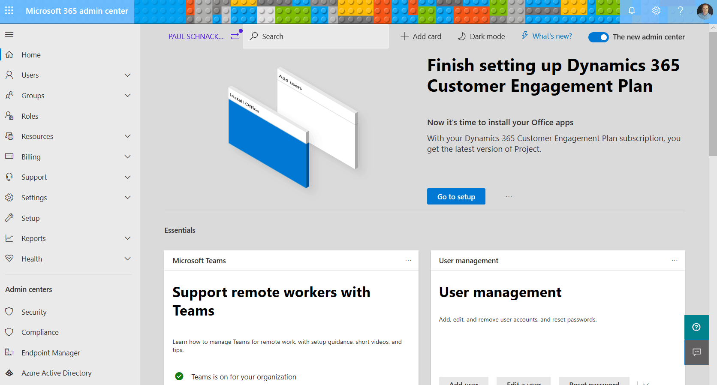The width and height of the screenshot is (717, 385).
Task: Click the Endpoint Manager icon
Action: tap(9, 352)
